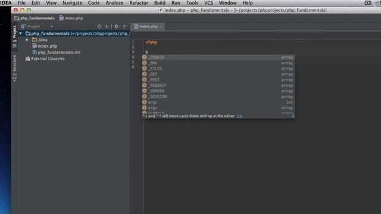Open the Refactor menu
The height and width of the screenshot is (214, 381).
[x=139, y=3]
